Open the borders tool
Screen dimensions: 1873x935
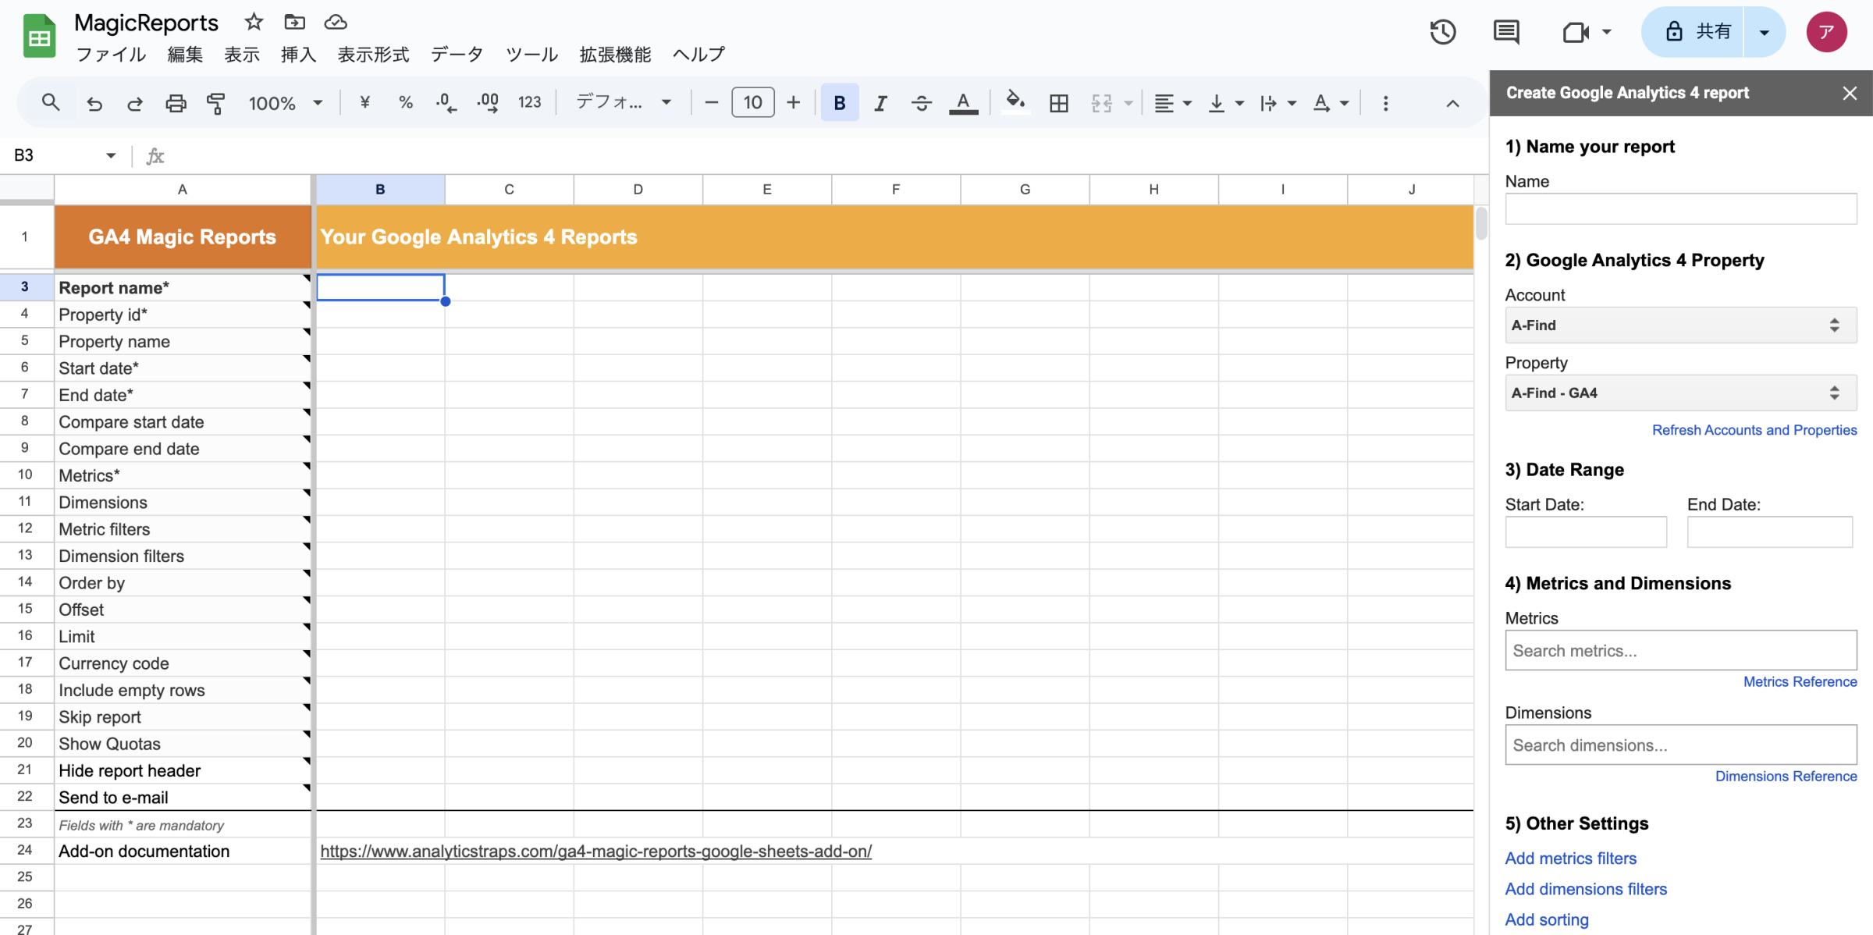(1059, 103)
